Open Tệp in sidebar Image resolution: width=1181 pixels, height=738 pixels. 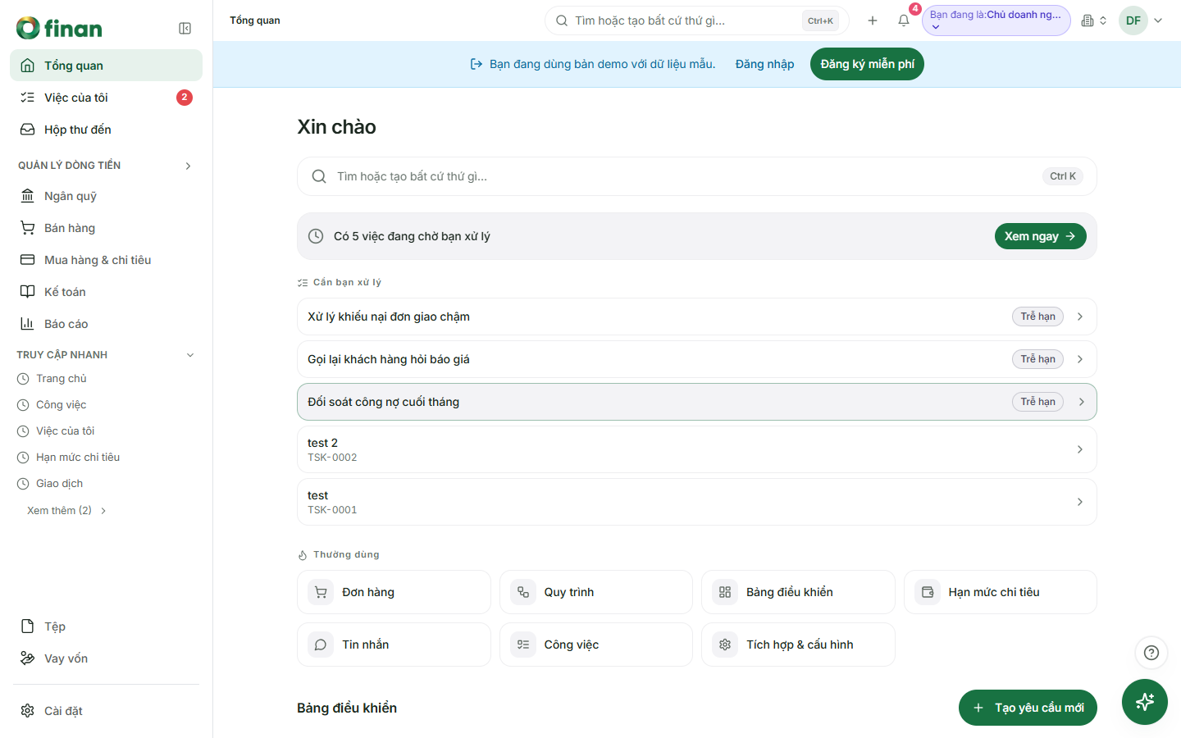coord(106,626)
